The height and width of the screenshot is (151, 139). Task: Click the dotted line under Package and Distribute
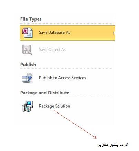66,97
